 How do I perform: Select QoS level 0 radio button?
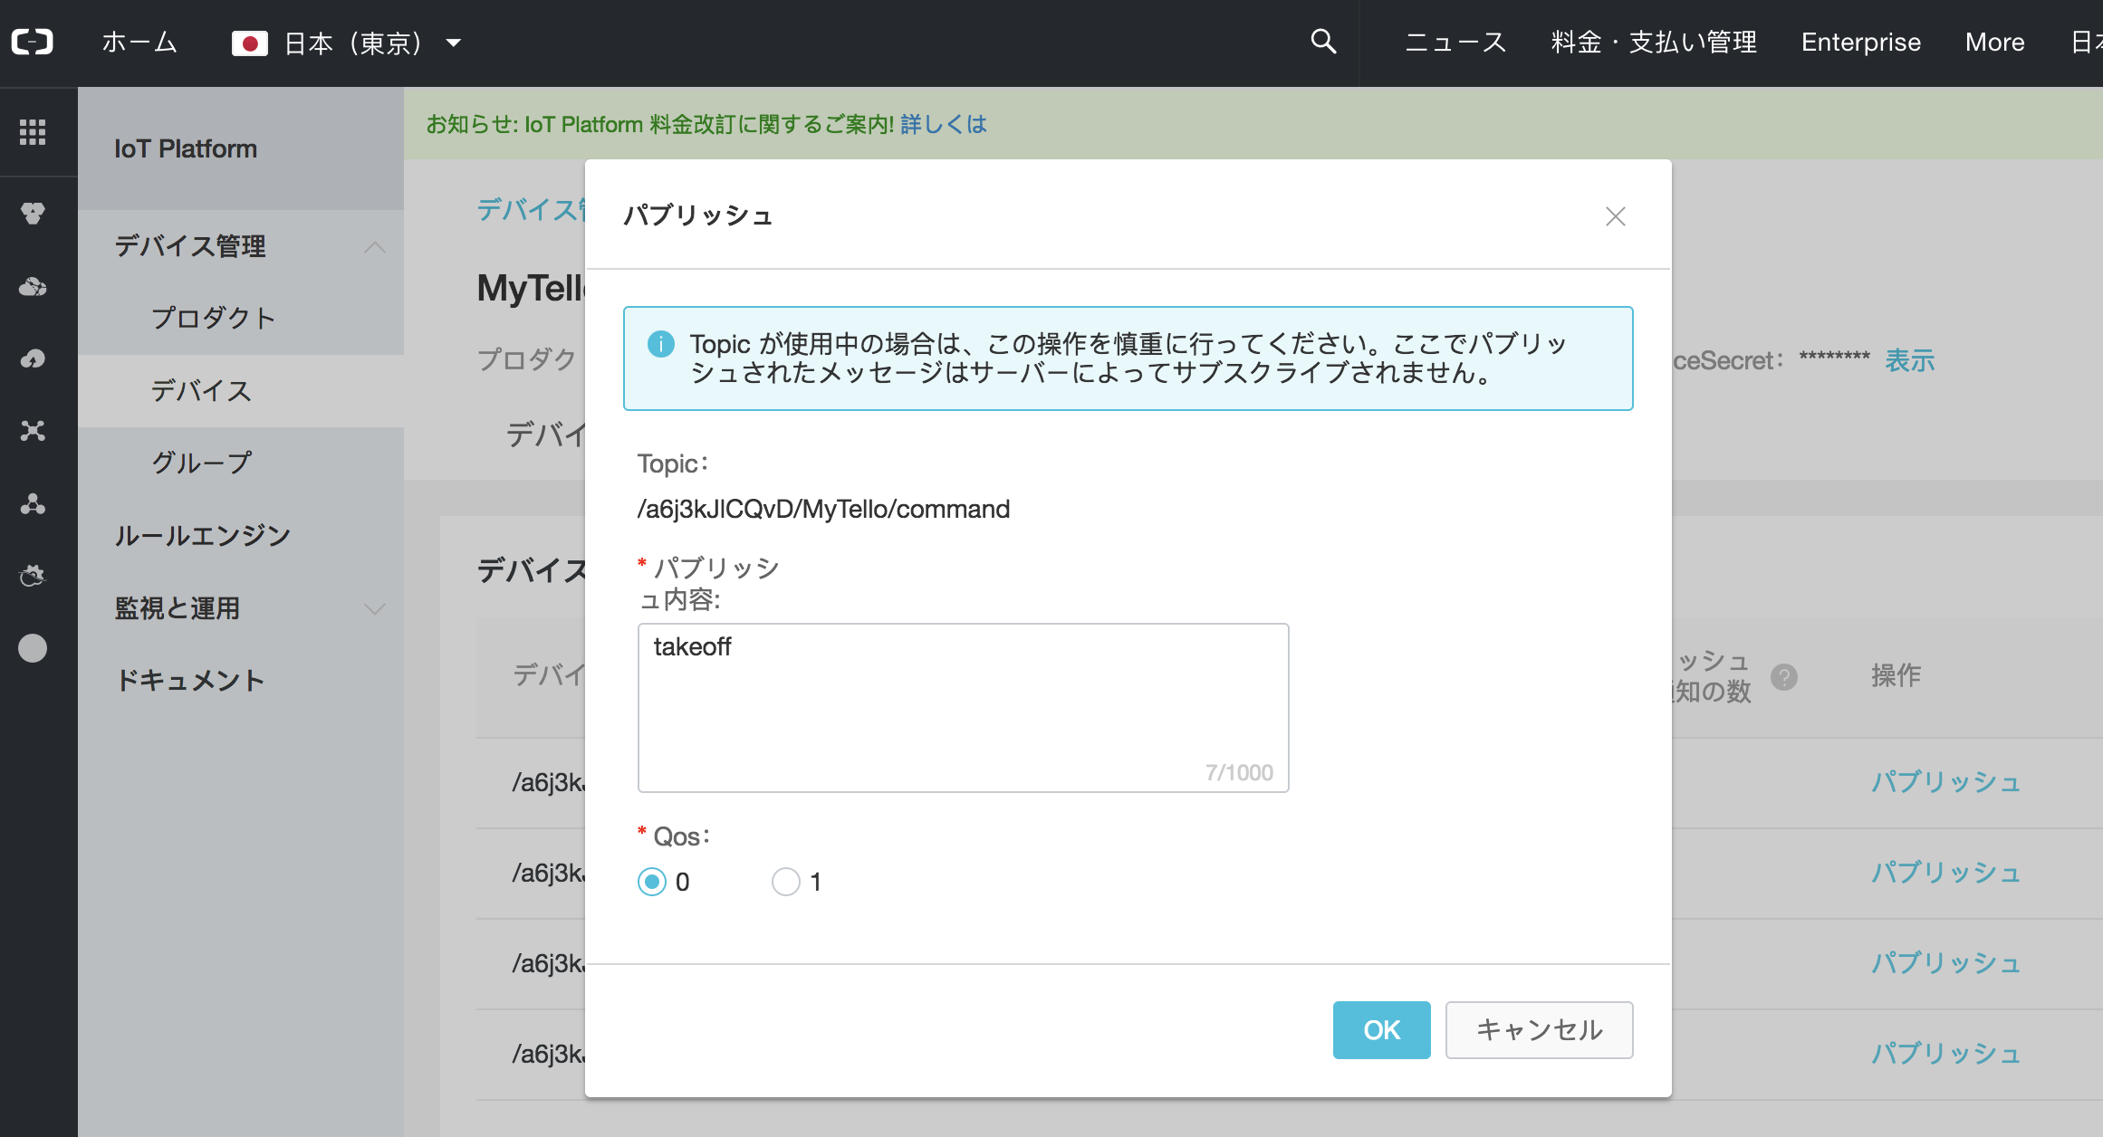click(x=651, y=881)
